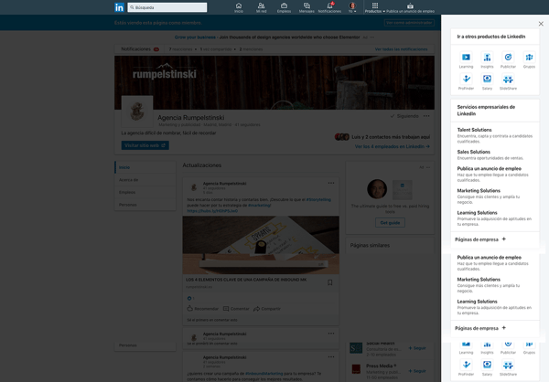Click the #Storytelling hashtag link
The image size is (549, 382).
coord(318,200)
